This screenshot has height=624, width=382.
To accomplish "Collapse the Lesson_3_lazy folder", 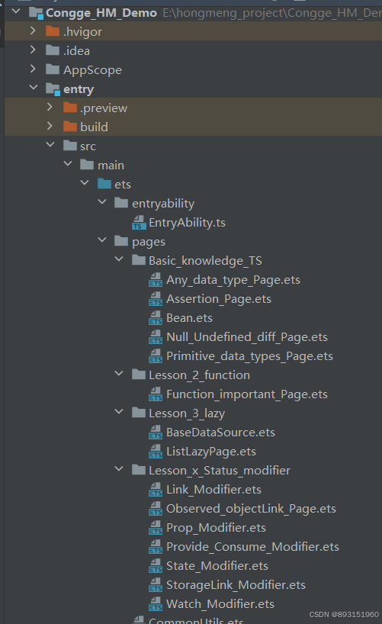I will coord(119,411).
